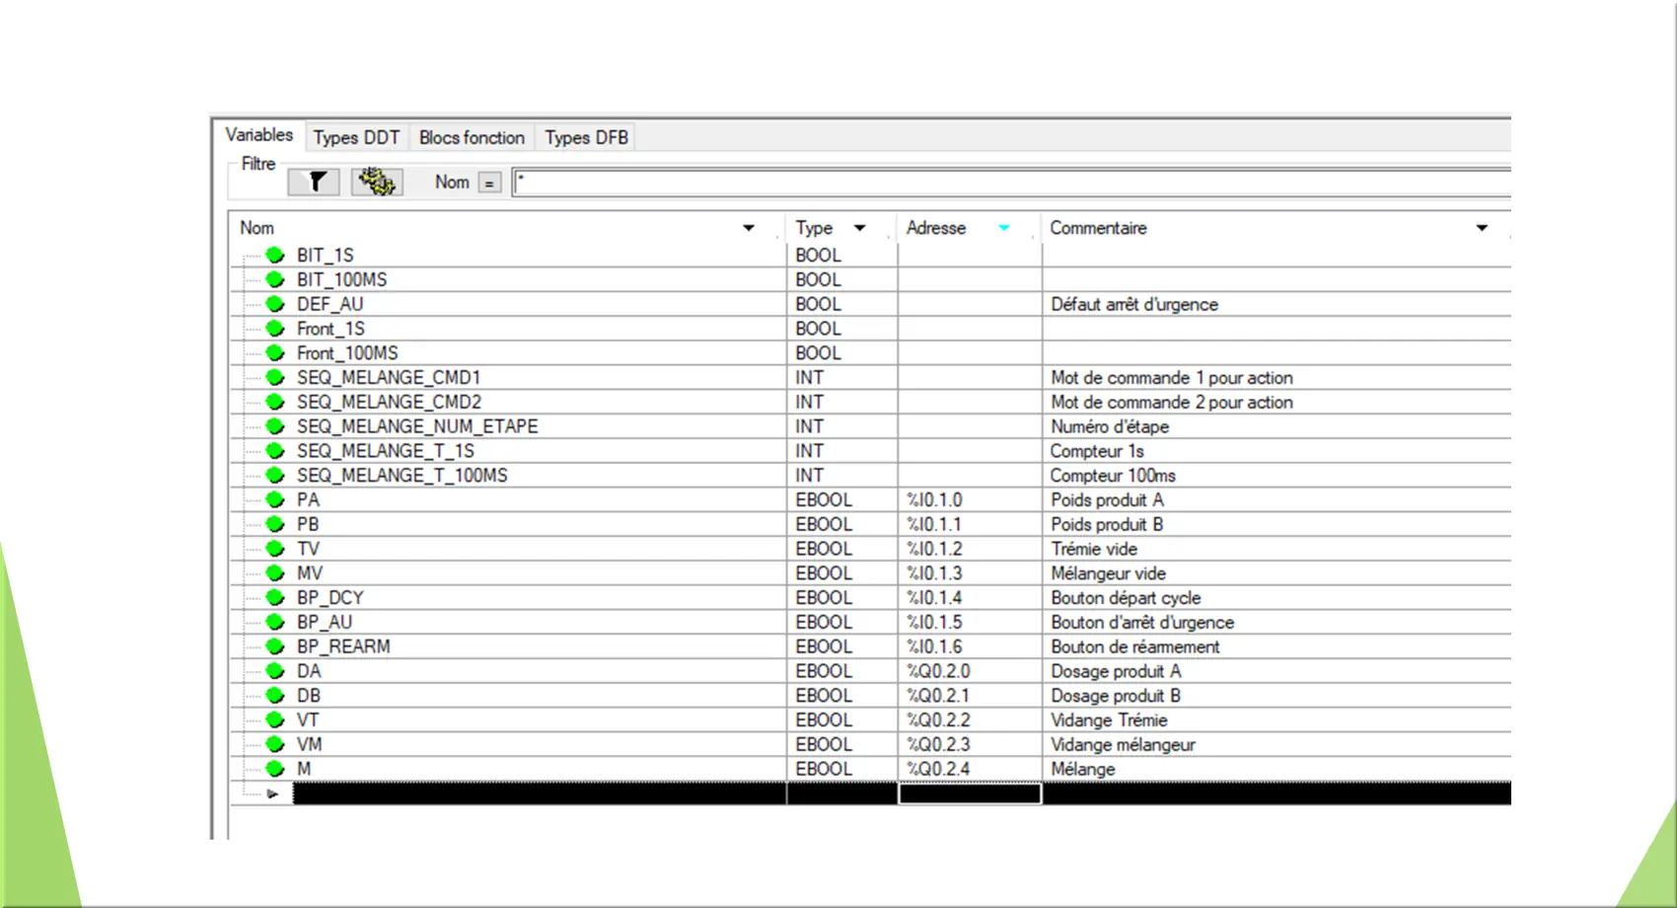Open the filter settings gear icon
This screenshot has height=908, width=1677.
click(x=376, y=182)
